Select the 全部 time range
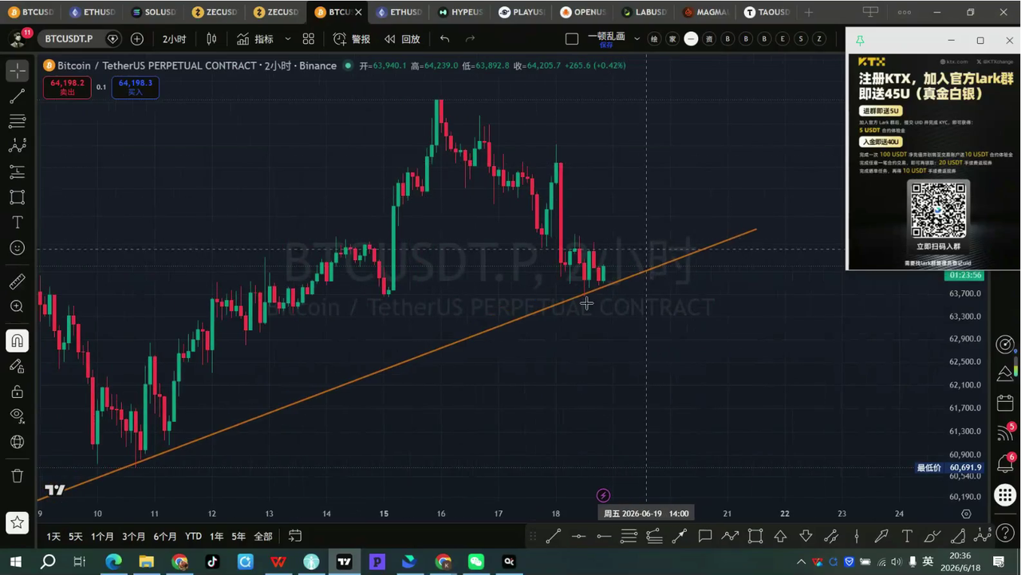This screenshot has width=1021, height=575. coord(263,537)
